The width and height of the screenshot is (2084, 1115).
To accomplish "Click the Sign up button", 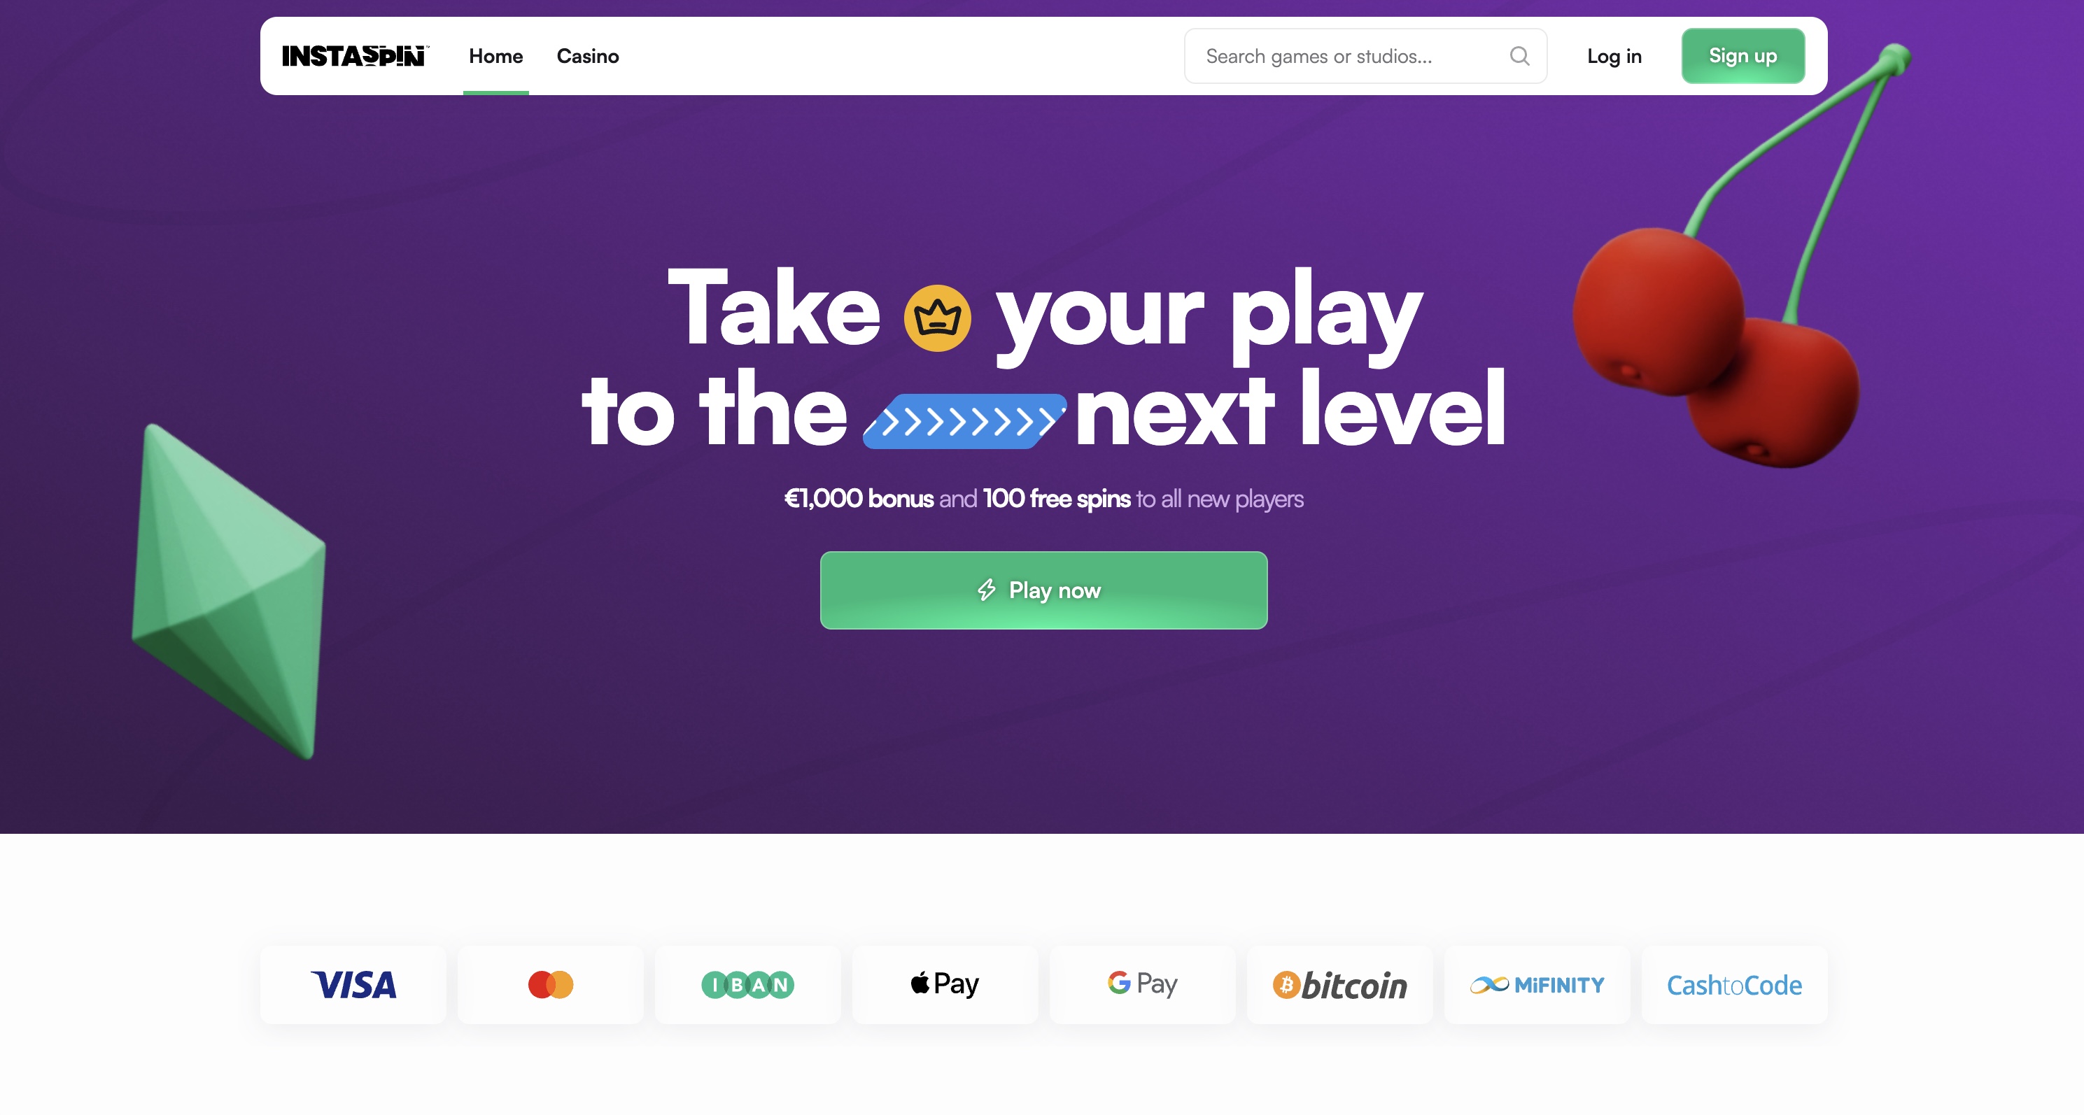I will tap(1742, 56).
